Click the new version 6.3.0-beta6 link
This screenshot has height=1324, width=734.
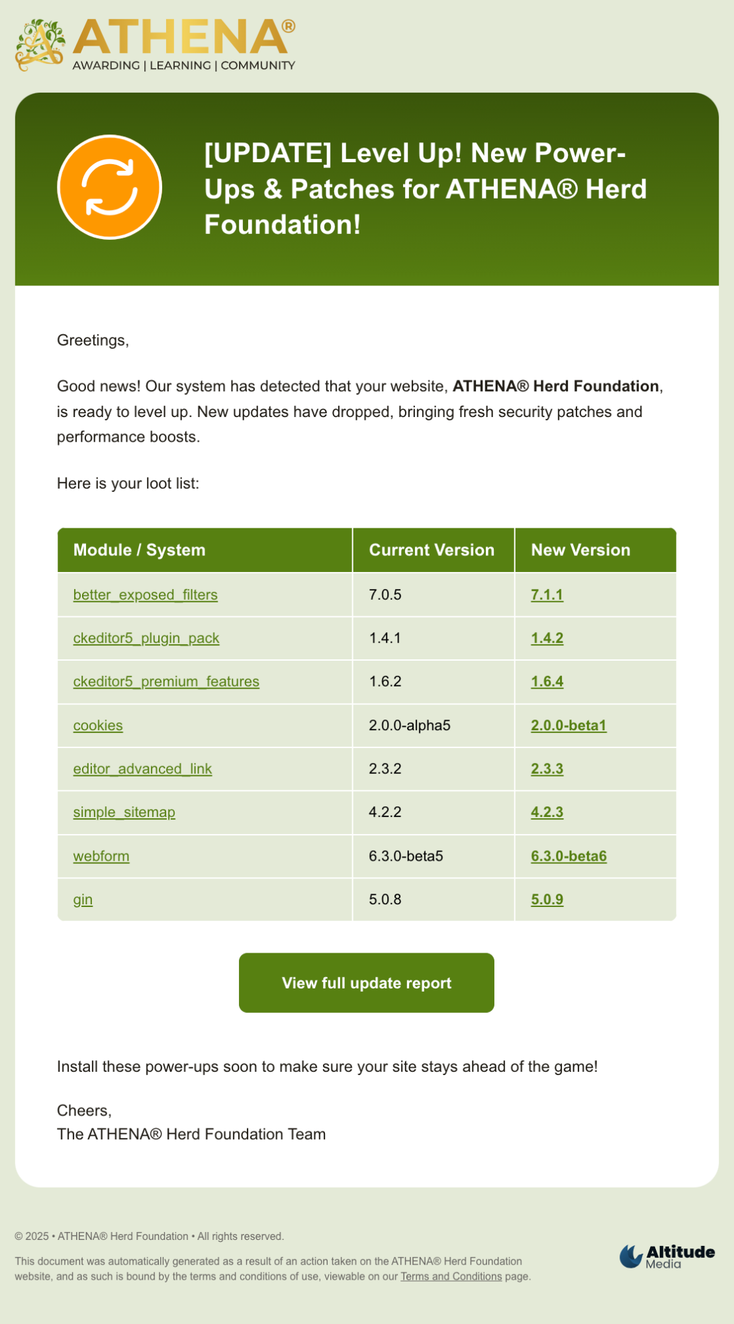[569, 856]
